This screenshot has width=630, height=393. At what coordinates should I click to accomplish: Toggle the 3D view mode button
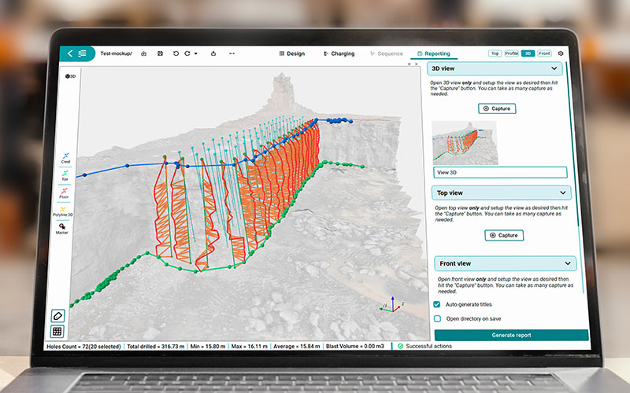coord(528,53)
